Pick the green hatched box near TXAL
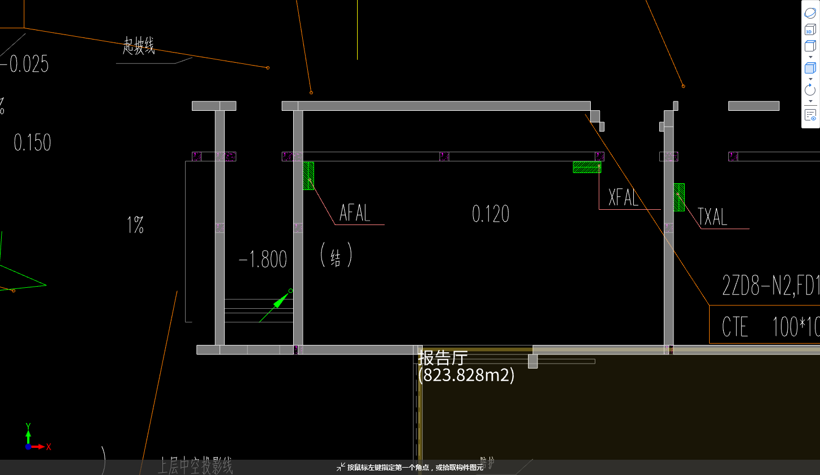Screen dimensions: 820x475 [x=679, y=197]
